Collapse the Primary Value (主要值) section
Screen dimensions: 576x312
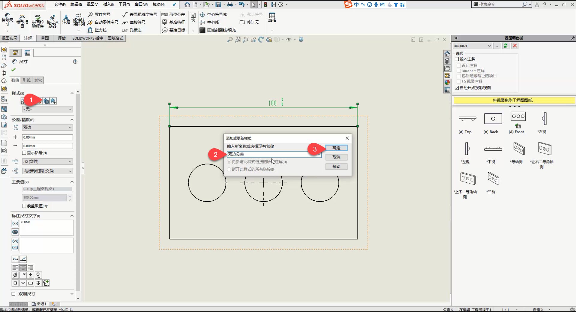pos(72,182)
